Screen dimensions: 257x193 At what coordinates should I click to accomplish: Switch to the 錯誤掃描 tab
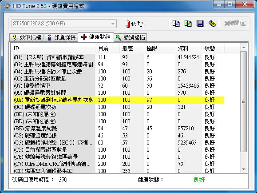130,38
